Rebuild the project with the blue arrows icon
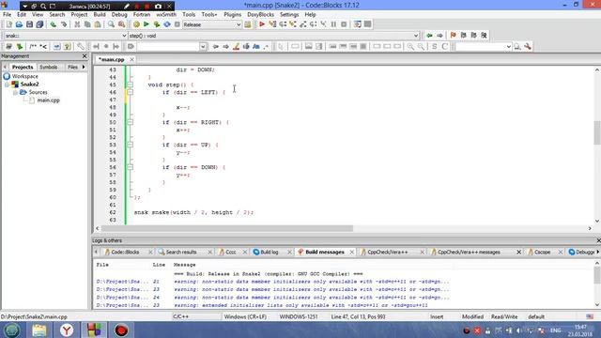Screen dimensions: 601x338 (x=167, y=24)
